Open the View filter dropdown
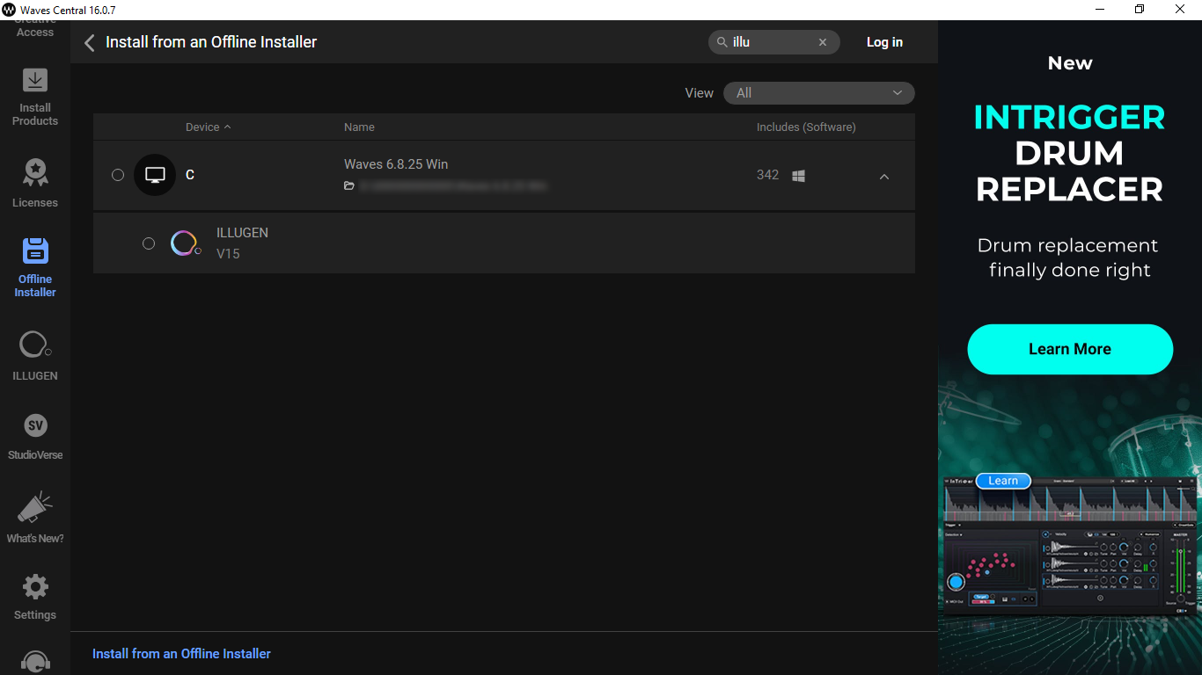This screenshot has height=675, width=1202. click(818, 93)
